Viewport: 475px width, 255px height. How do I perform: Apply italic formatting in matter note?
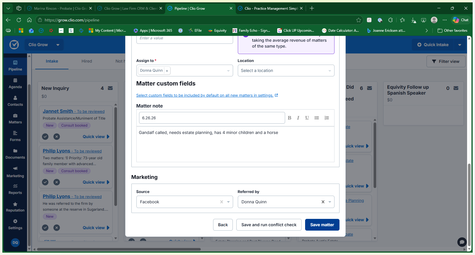point(298,118)
